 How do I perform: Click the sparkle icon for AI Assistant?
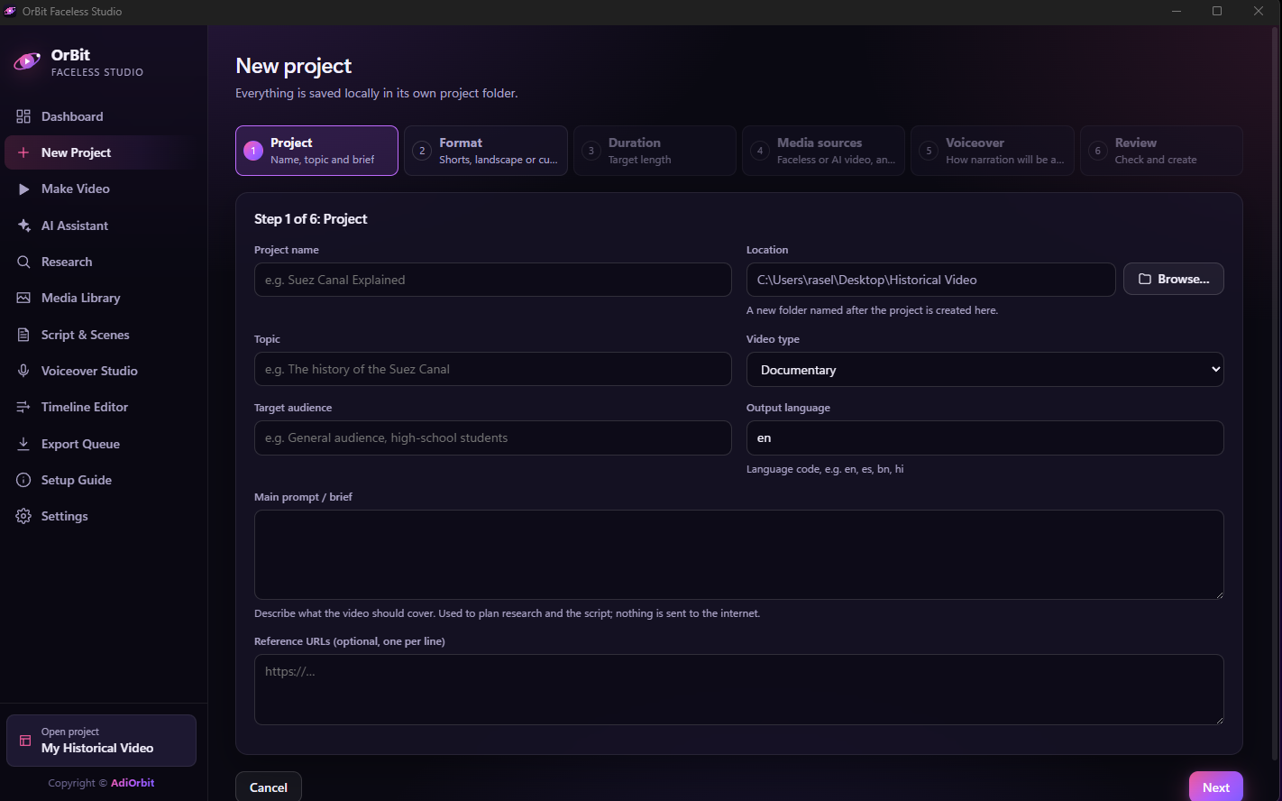coord(23,226)
